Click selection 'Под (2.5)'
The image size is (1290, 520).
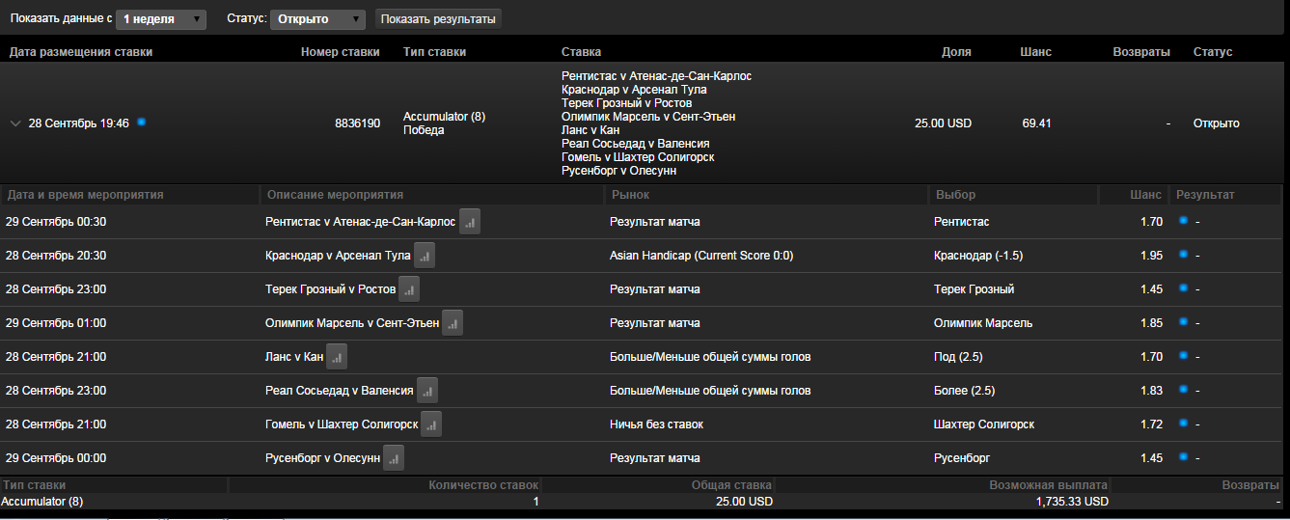point(958,357)
